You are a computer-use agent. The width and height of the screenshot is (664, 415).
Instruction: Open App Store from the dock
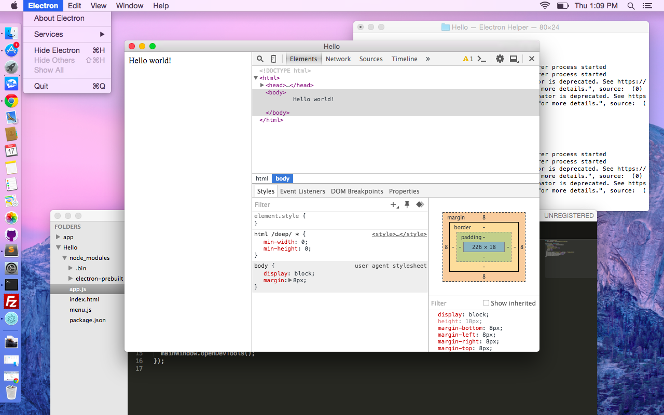tap(11, 50)
